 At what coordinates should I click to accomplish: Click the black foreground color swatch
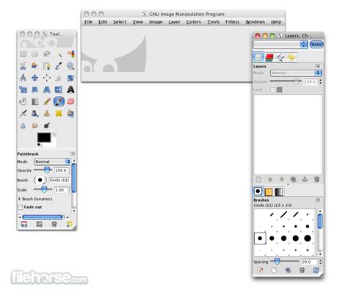pyautogui.click(x=44, y=137)
